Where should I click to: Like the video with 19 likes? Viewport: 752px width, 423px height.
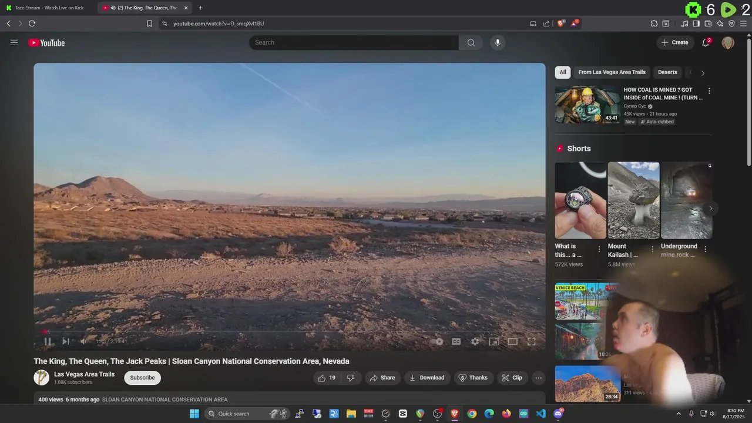pyautogui.click(x=327, y=378)
